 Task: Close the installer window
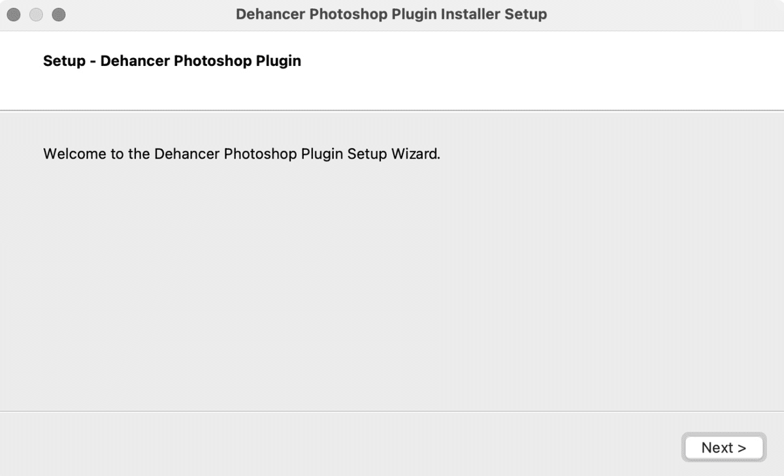[x=14, y=14]
